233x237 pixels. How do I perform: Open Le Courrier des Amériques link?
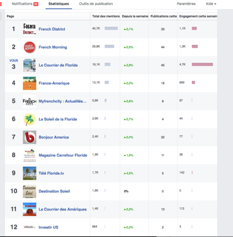point(62,209)
